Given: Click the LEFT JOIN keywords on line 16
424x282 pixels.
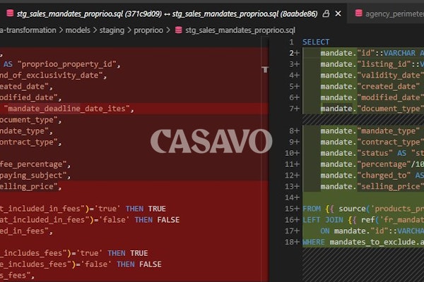Looking at the screenshot, I should (323, 220).
